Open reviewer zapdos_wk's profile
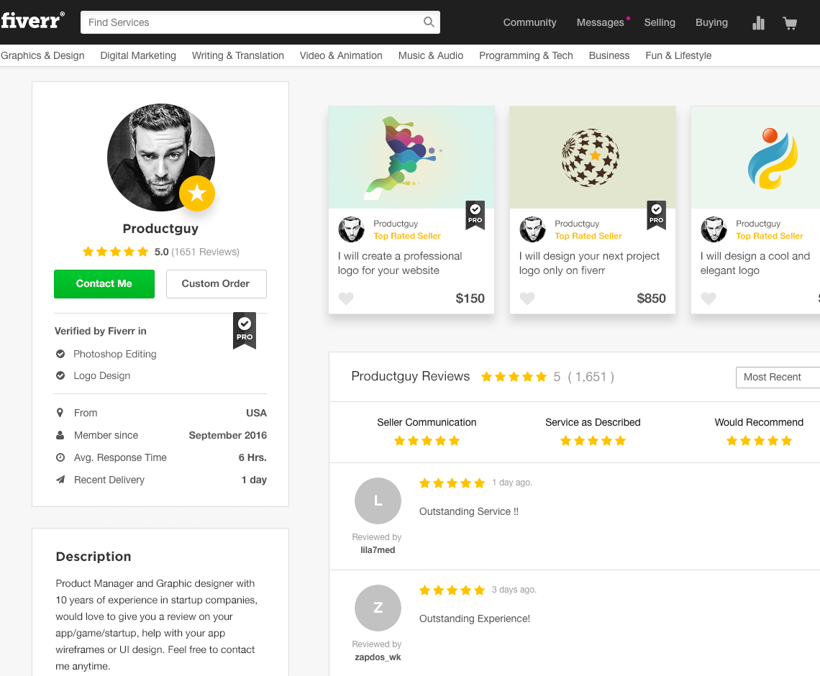The image size is (820, 676). click(x=378, y=657)
